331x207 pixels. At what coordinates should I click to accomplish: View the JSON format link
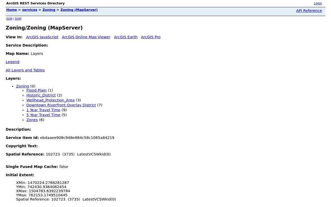tap(9, 19)
